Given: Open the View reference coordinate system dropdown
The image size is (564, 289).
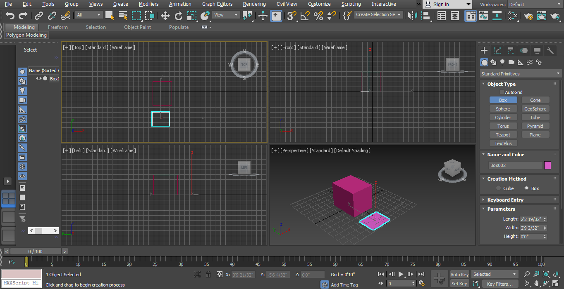Looking at the screenshot, I should coord(225,14).
